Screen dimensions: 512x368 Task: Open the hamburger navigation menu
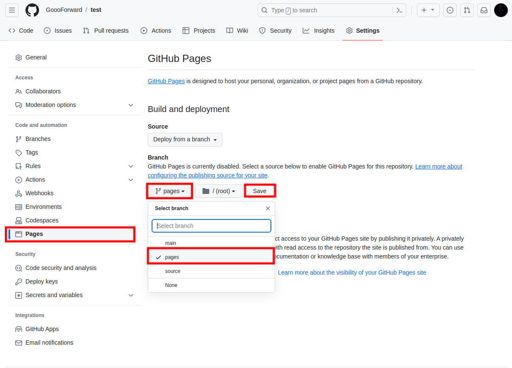12,10
